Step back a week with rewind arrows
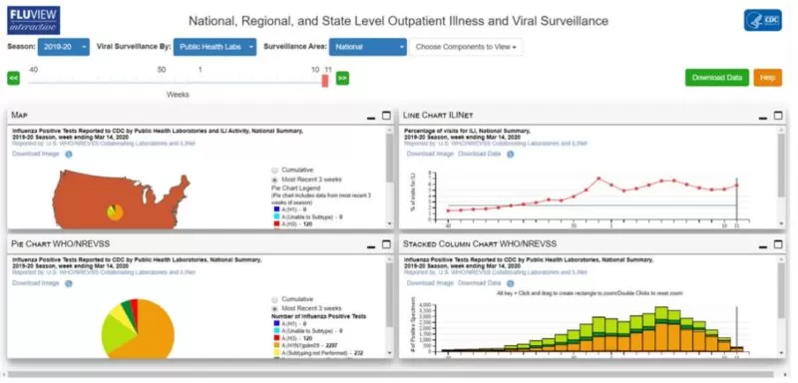Viewport: 798px width, 383px height. (13, 79)
